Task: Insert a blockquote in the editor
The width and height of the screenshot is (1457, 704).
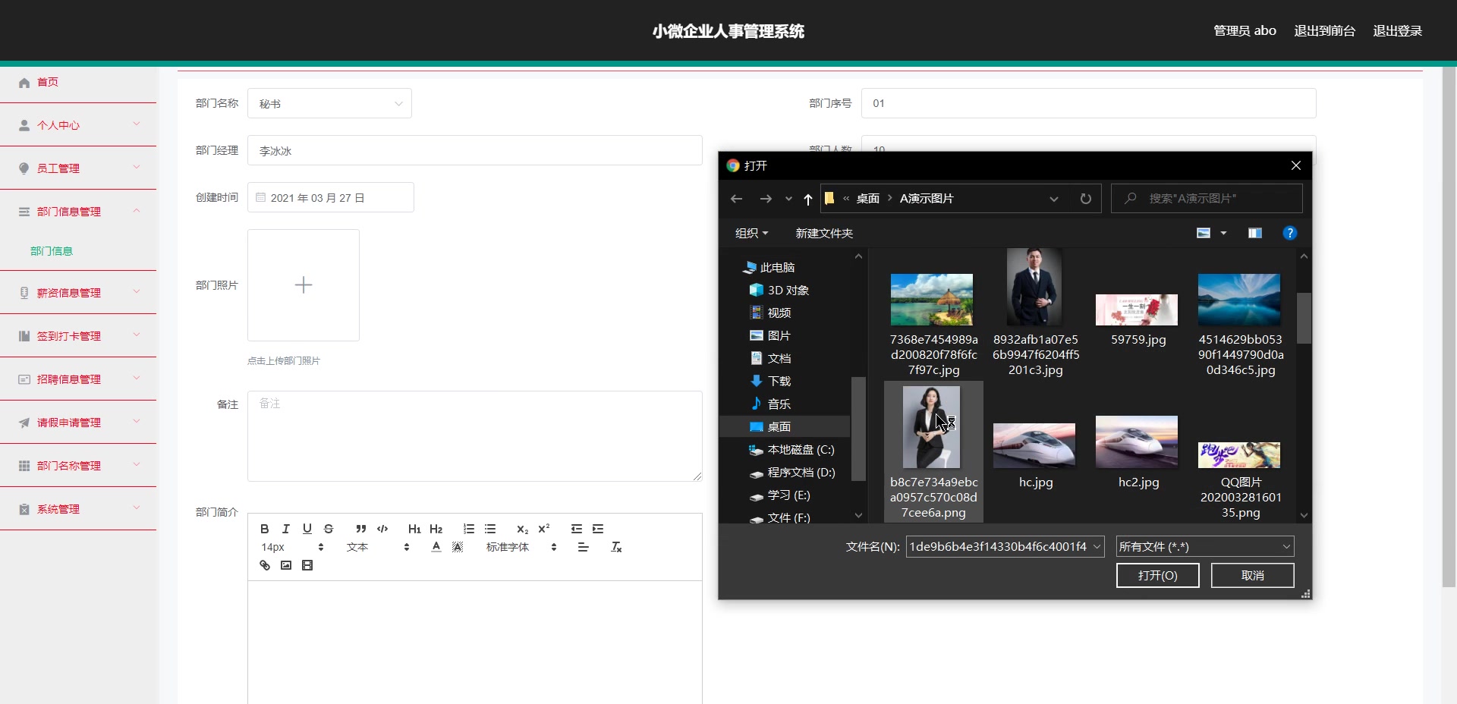Action: coord(361,529)
